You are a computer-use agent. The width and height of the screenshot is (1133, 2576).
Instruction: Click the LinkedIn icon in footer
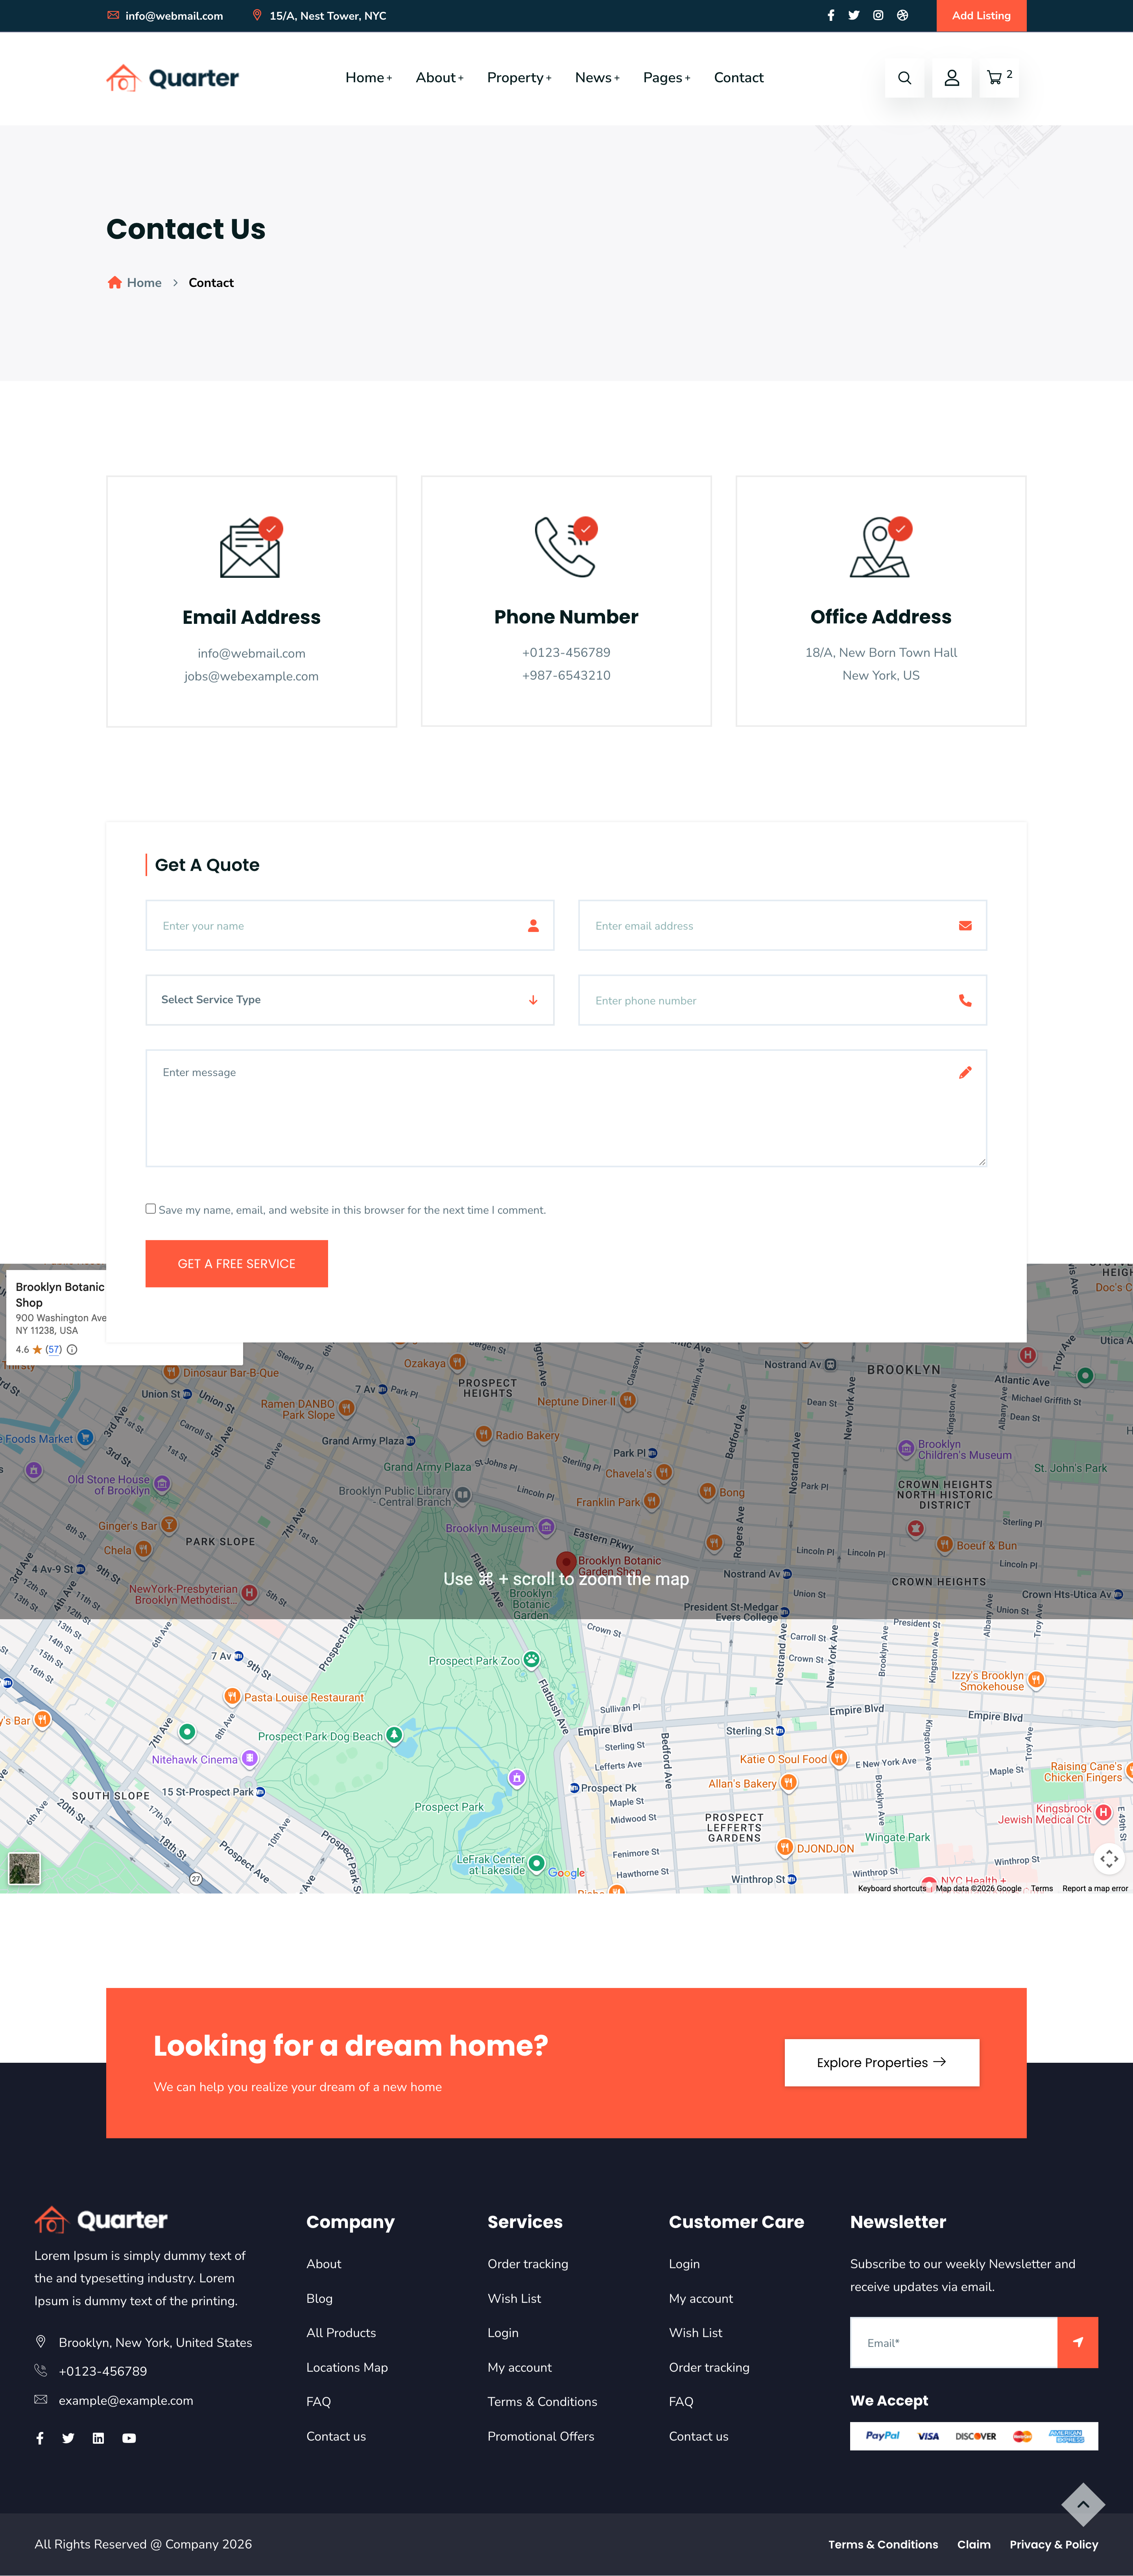point(98,2438)
